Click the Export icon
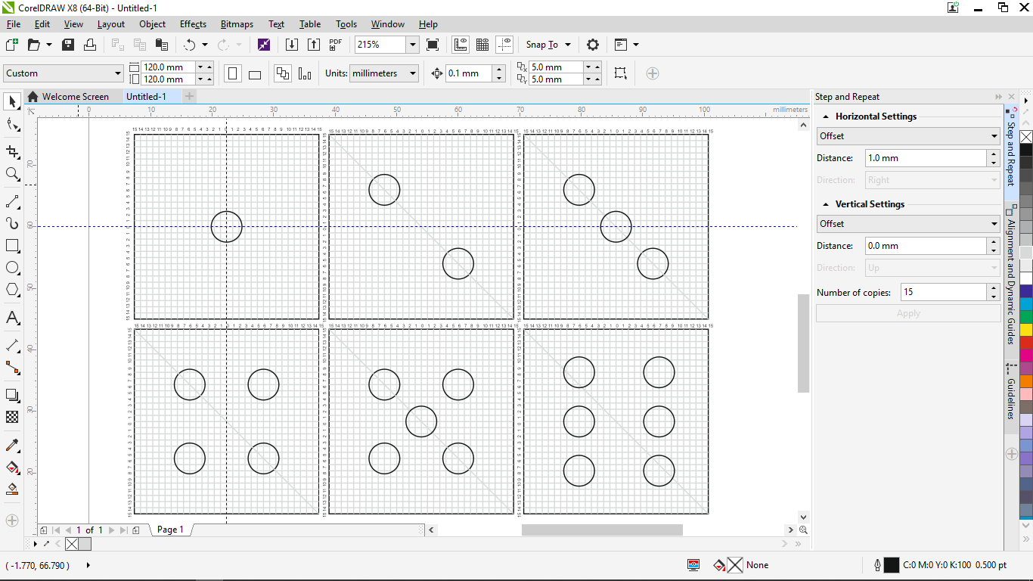1033x581 pixels. pos(314,45)
